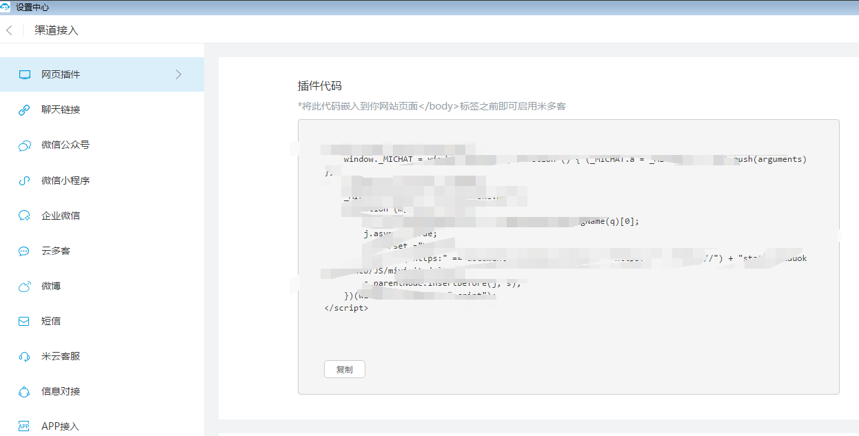The height and width of the screenshot is (436, 859).
Task: Click the 聊天链接 chain link icon
Action: coord(24,110)
